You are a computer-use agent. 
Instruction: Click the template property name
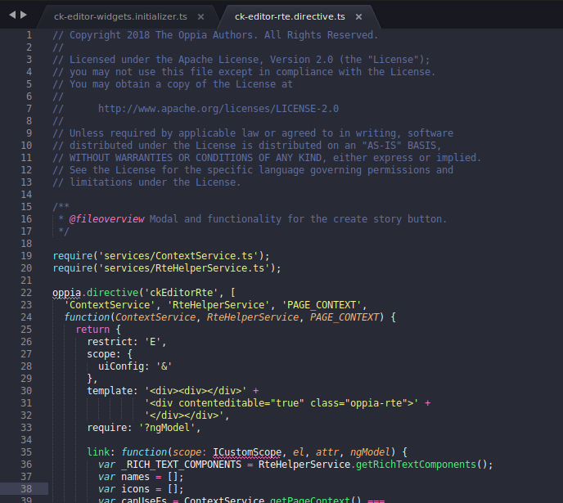coord(110,391)
